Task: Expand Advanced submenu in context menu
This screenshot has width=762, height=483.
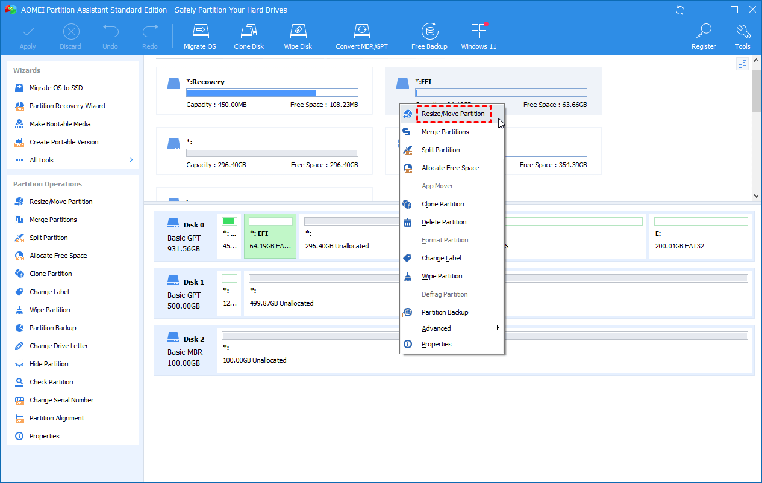Action: click(452, 328)
